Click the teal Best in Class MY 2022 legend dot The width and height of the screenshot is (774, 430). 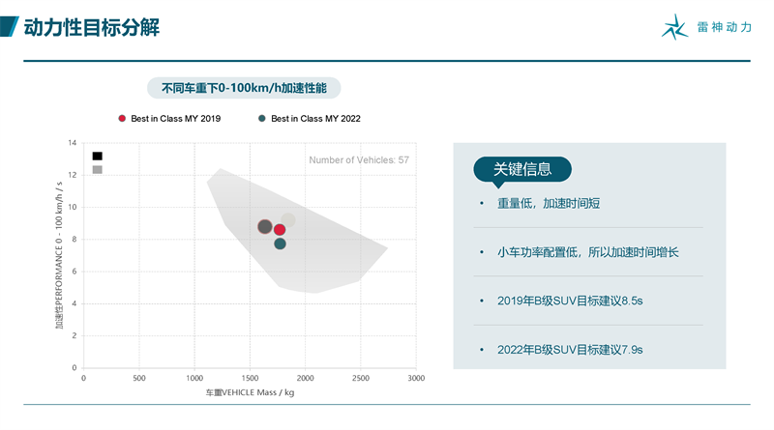coord(262,118)
